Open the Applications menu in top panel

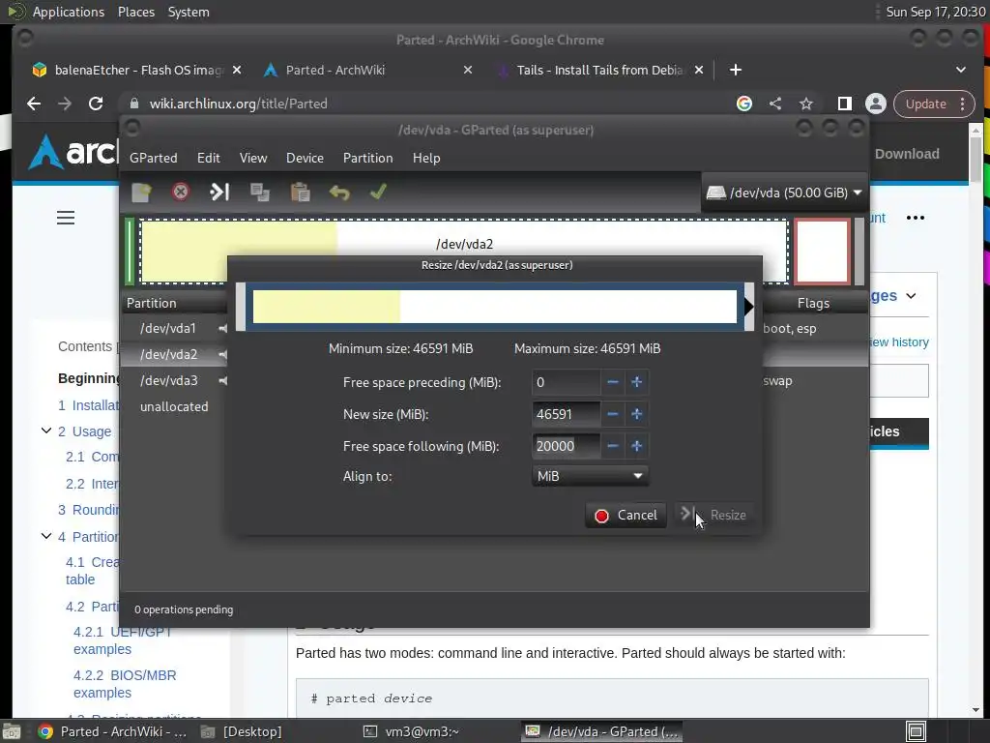[x=69, y=12]
